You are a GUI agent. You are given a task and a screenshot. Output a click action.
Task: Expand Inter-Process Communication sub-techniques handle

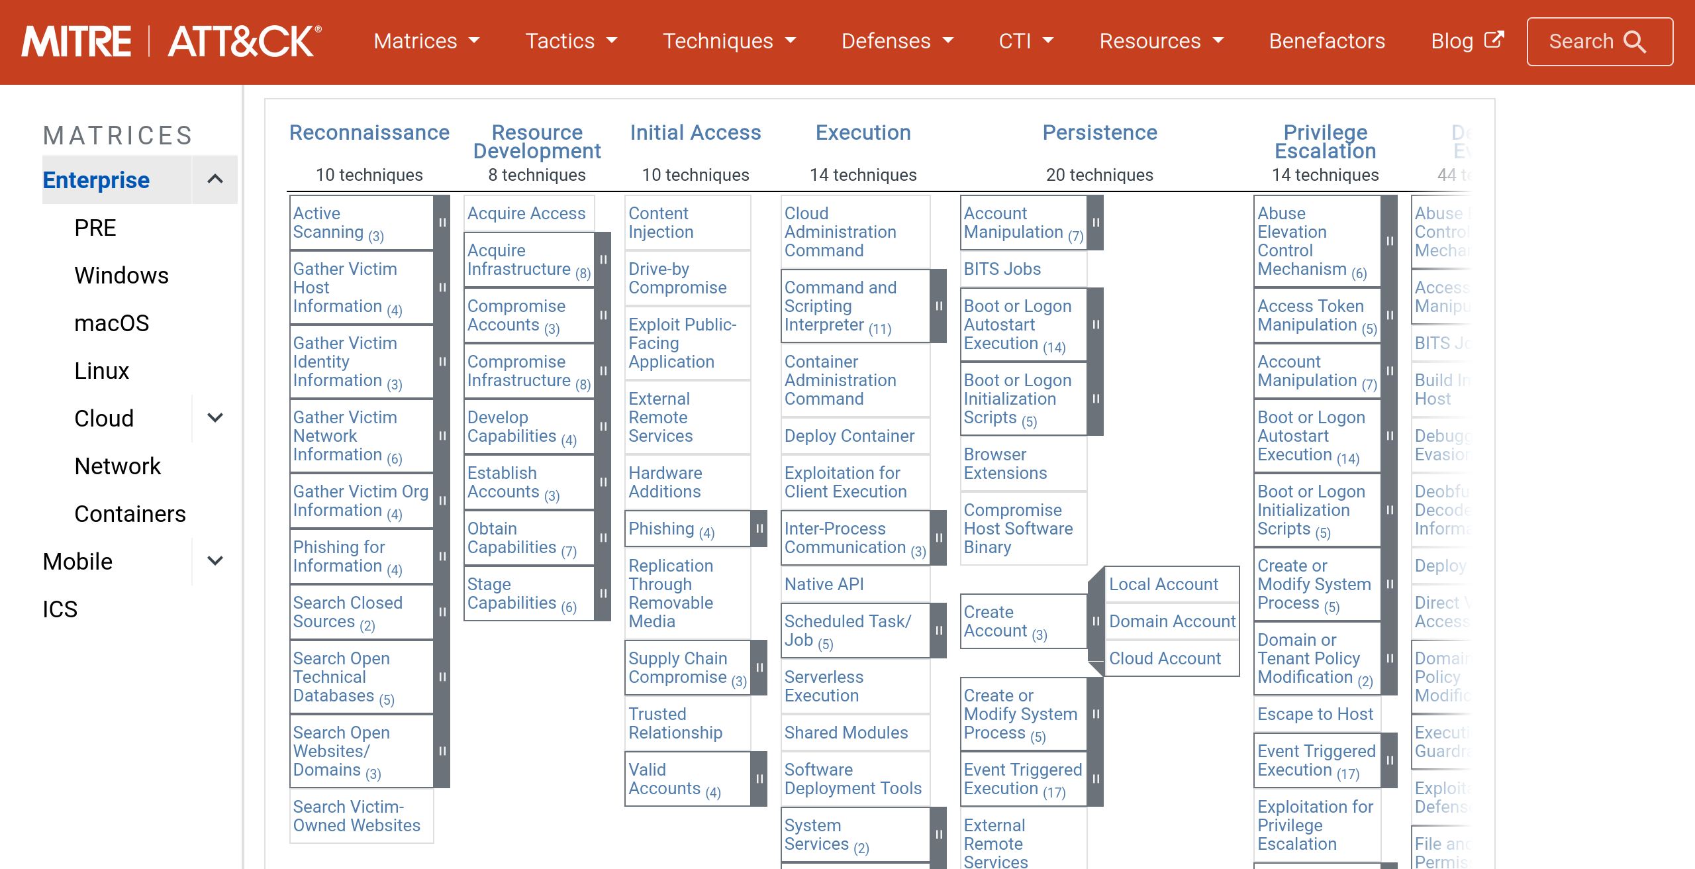point(939,538)
